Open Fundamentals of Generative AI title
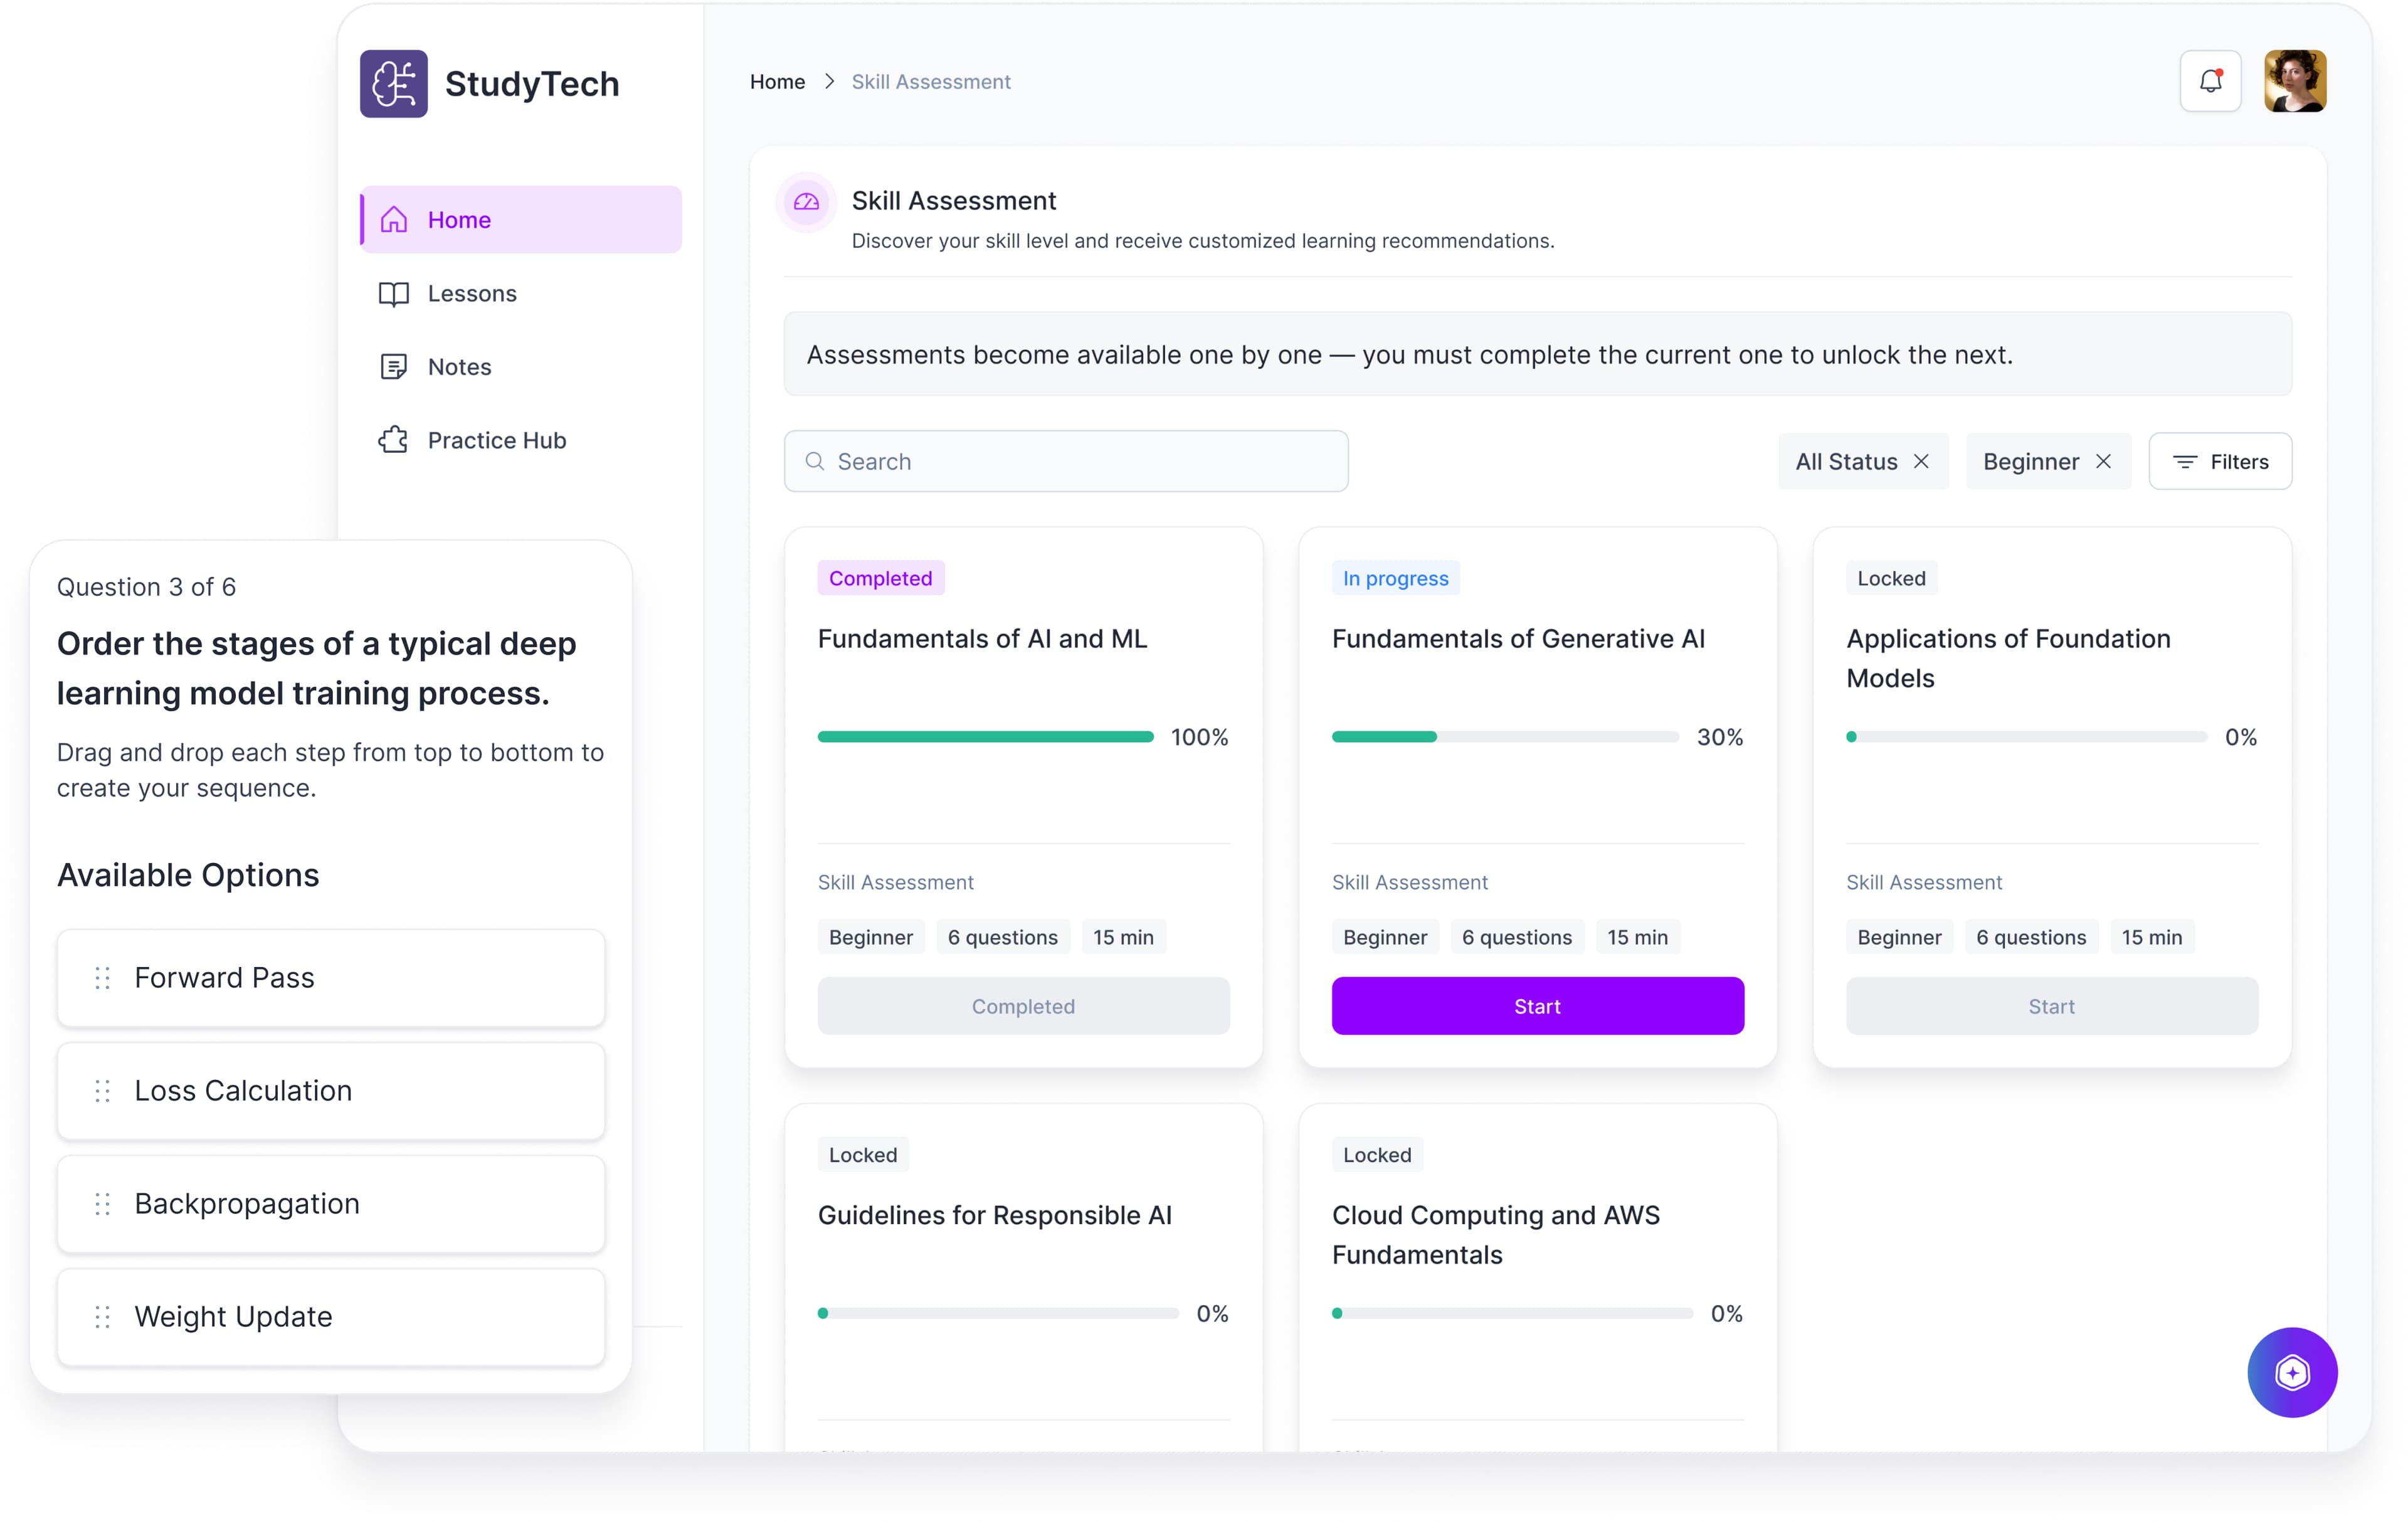Image resolution: width=2408 pixels, height=1522 pixels. pos(1518,638)
